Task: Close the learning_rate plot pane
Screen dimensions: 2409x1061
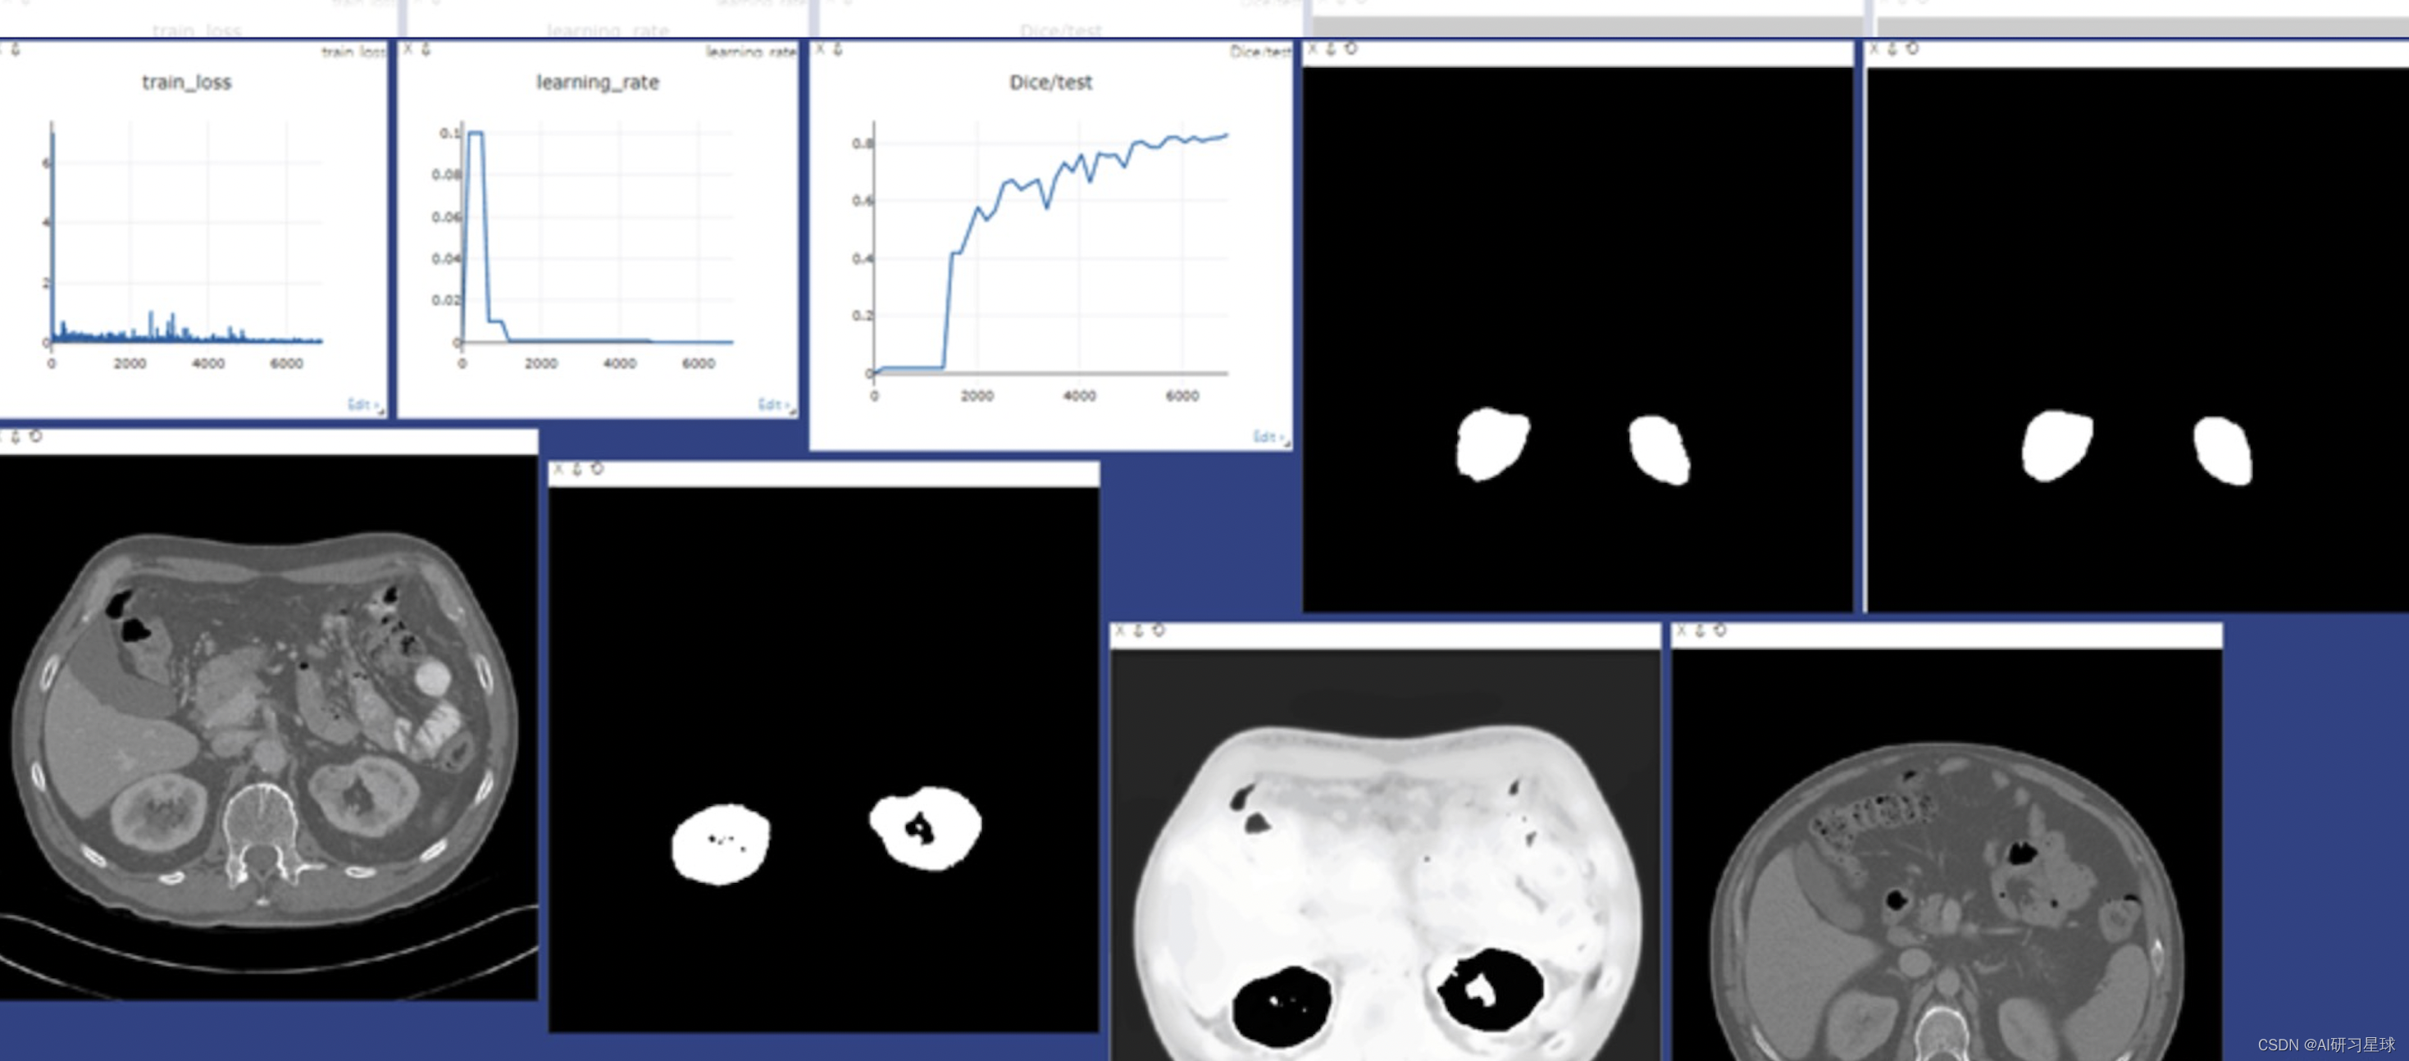Action: pos(408,49)
